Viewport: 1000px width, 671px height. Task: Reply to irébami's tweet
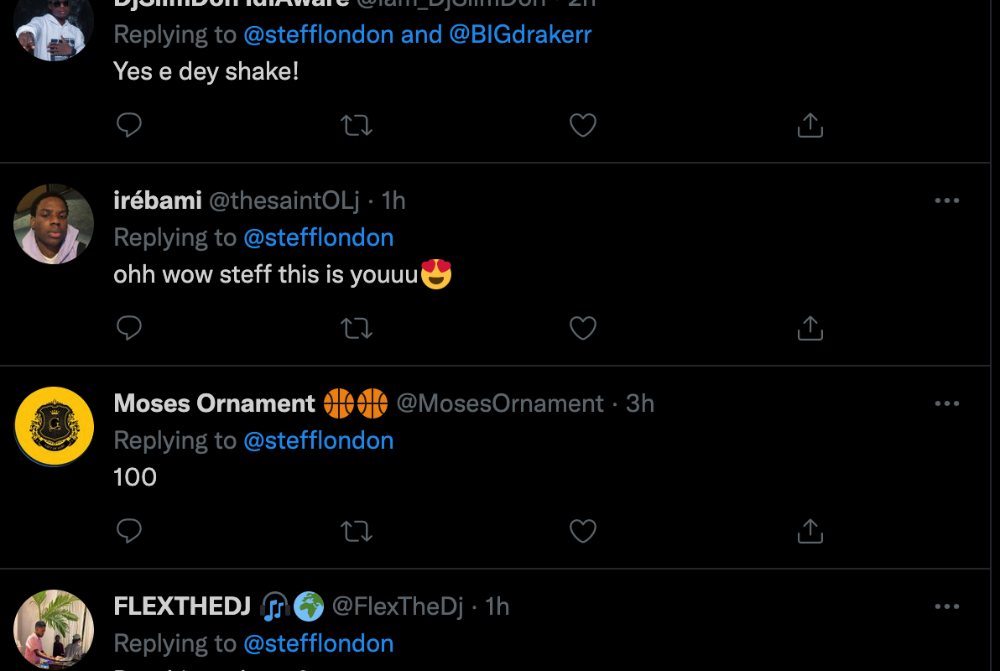point(128,328)
